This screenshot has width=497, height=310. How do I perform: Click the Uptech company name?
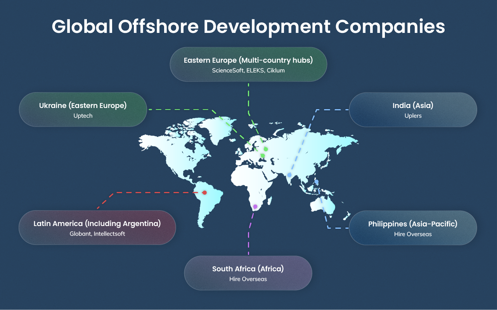(83, 115)
